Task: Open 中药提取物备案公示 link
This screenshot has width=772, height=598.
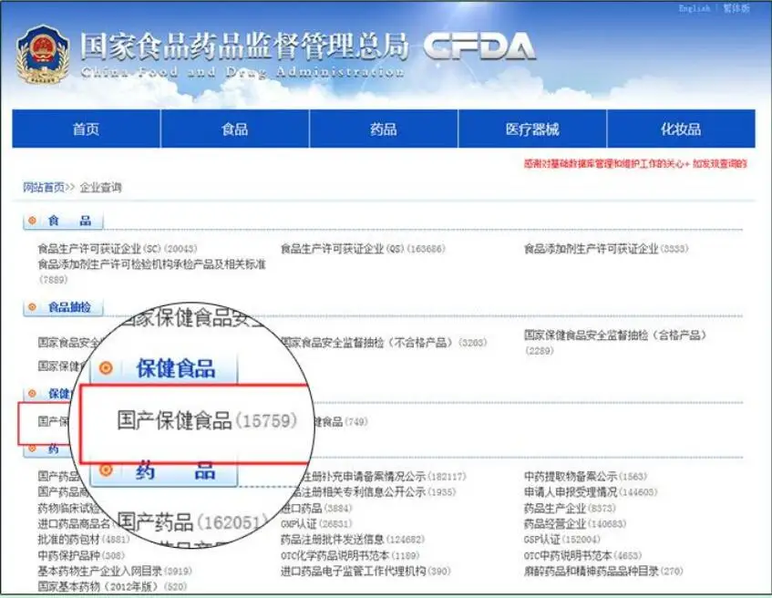Action: click(585, 477)
